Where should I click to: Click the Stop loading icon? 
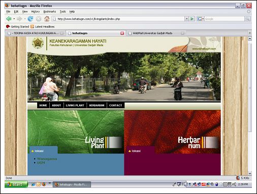39,19
